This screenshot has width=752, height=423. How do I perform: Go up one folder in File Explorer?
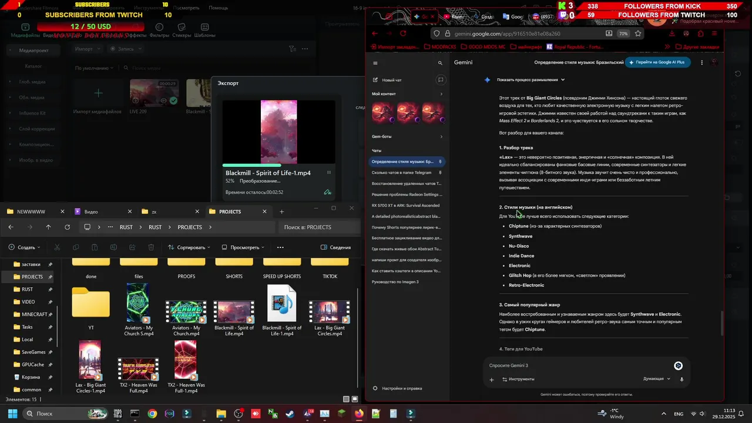coord(48,227)
